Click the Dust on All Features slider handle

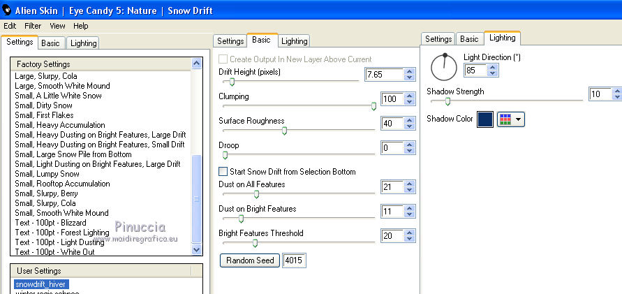tap(256, 194)
